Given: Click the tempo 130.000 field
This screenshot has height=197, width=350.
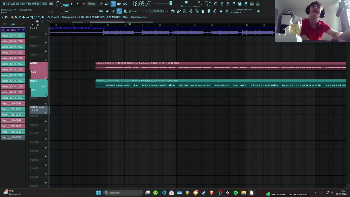Looking at the screenshot, I should (91, 4).
